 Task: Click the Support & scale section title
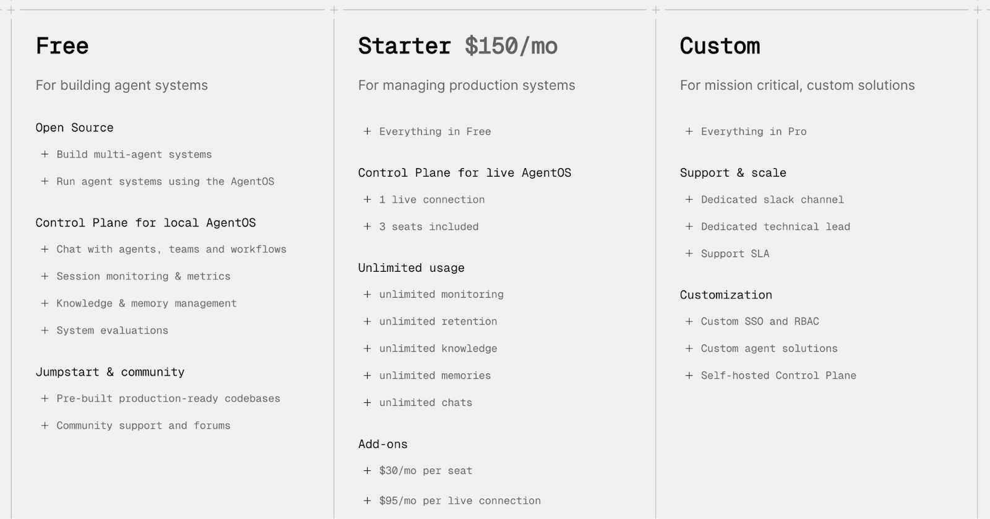tap(733, 173)
